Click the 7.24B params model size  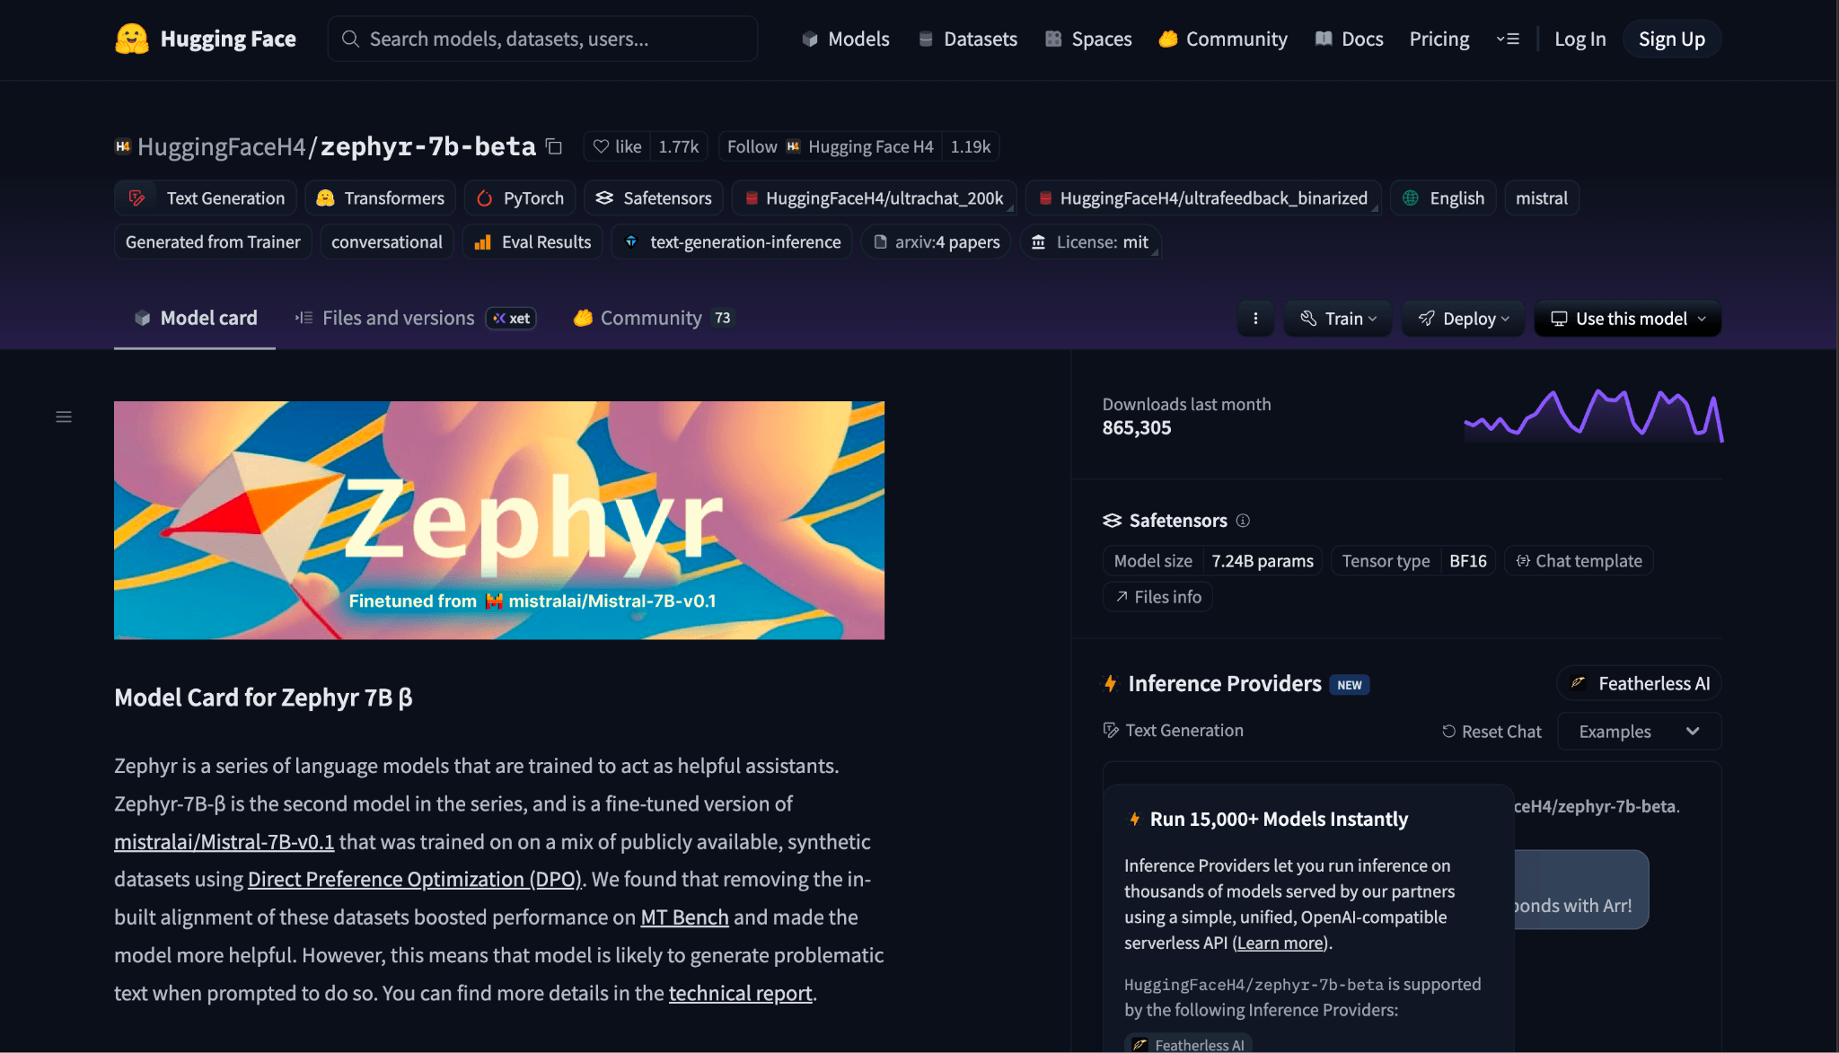1263,561
